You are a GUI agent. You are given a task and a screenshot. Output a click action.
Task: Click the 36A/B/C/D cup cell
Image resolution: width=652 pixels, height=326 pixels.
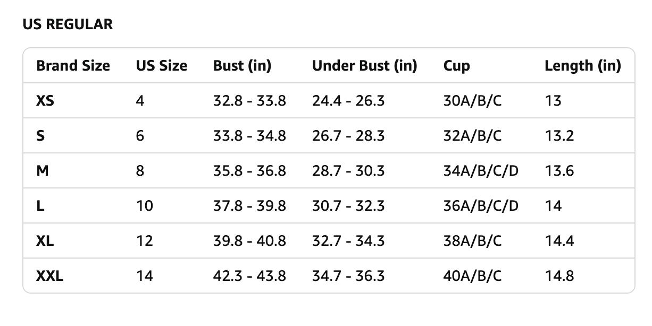pyautogui.click(x=480, y=205)
